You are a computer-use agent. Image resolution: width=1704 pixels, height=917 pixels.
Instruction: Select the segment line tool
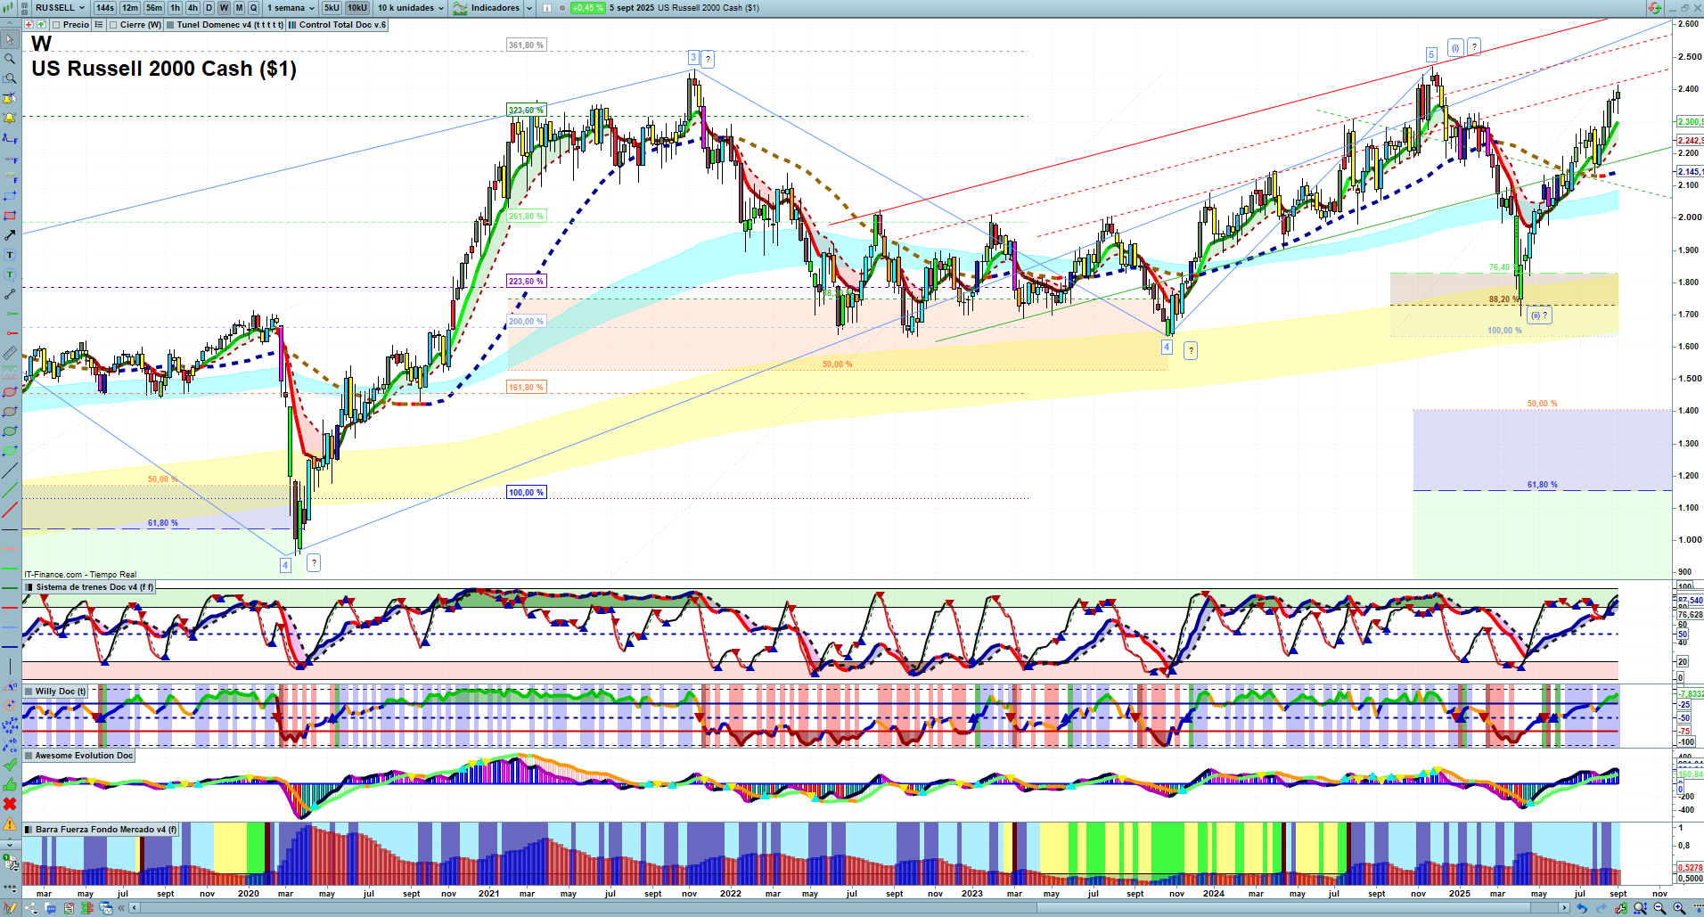[x=10, y=294]
